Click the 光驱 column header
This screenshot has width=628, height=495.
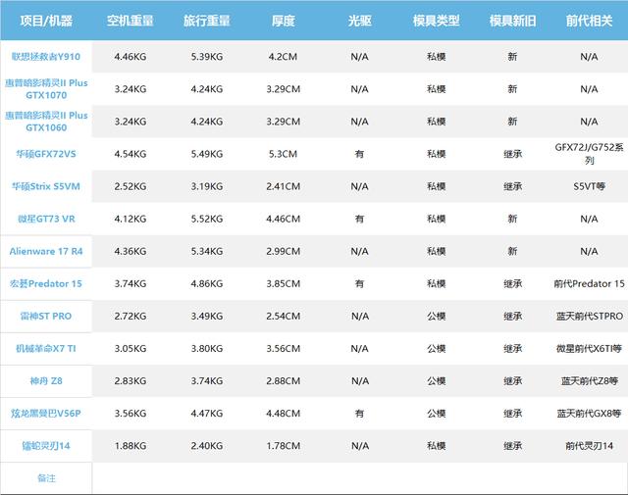[x=360, y=21]
